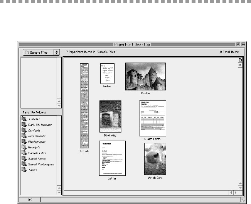Click left arrow of desktop horizontal scrollbar

(231, 192)
